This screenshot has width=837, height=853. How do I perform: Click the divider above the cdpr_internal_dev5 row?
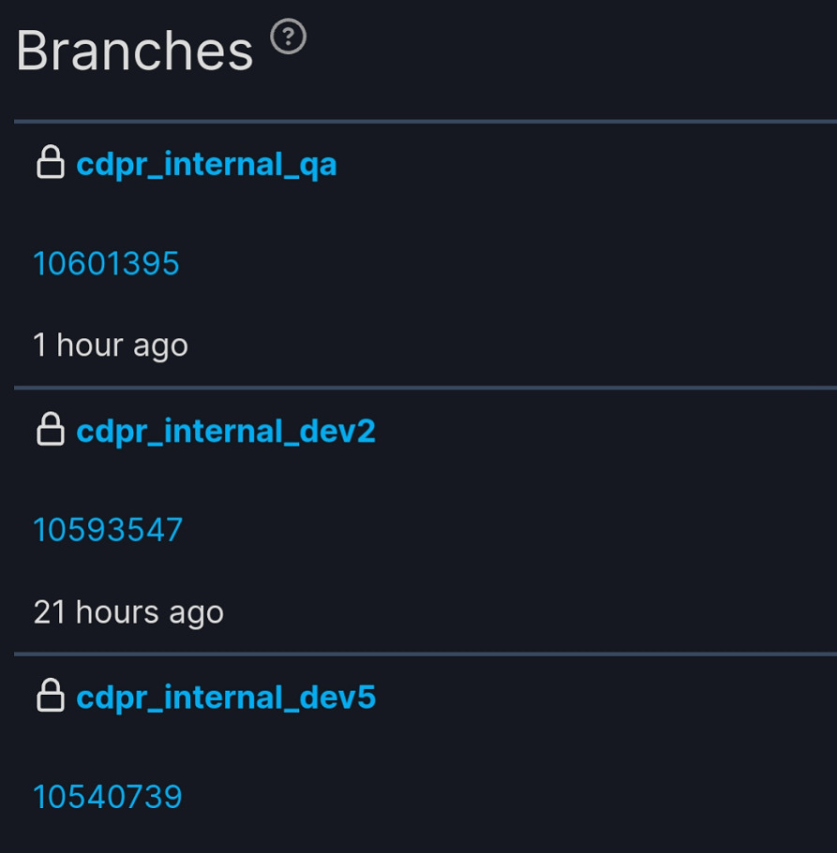422,654
